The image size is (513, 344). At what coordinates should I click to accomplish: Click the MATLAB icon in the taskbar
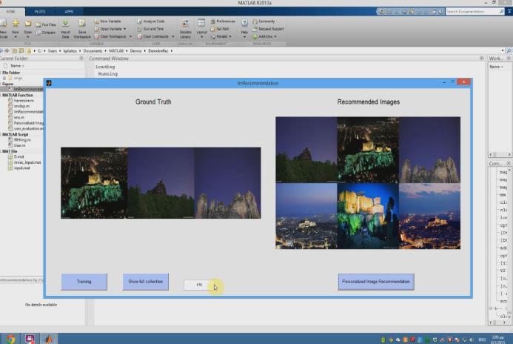pos(49,339)
